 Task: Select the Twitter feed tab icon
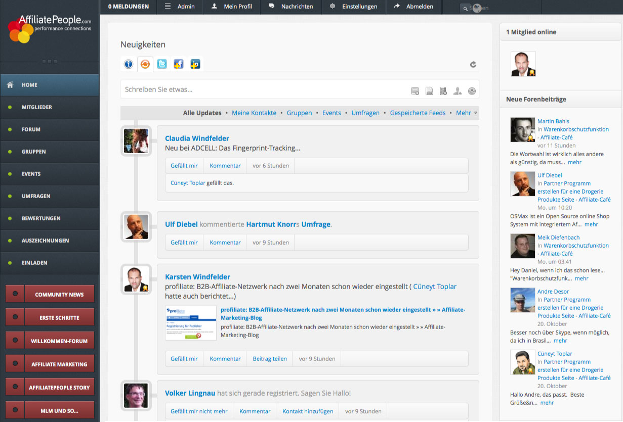click(161, 64)
